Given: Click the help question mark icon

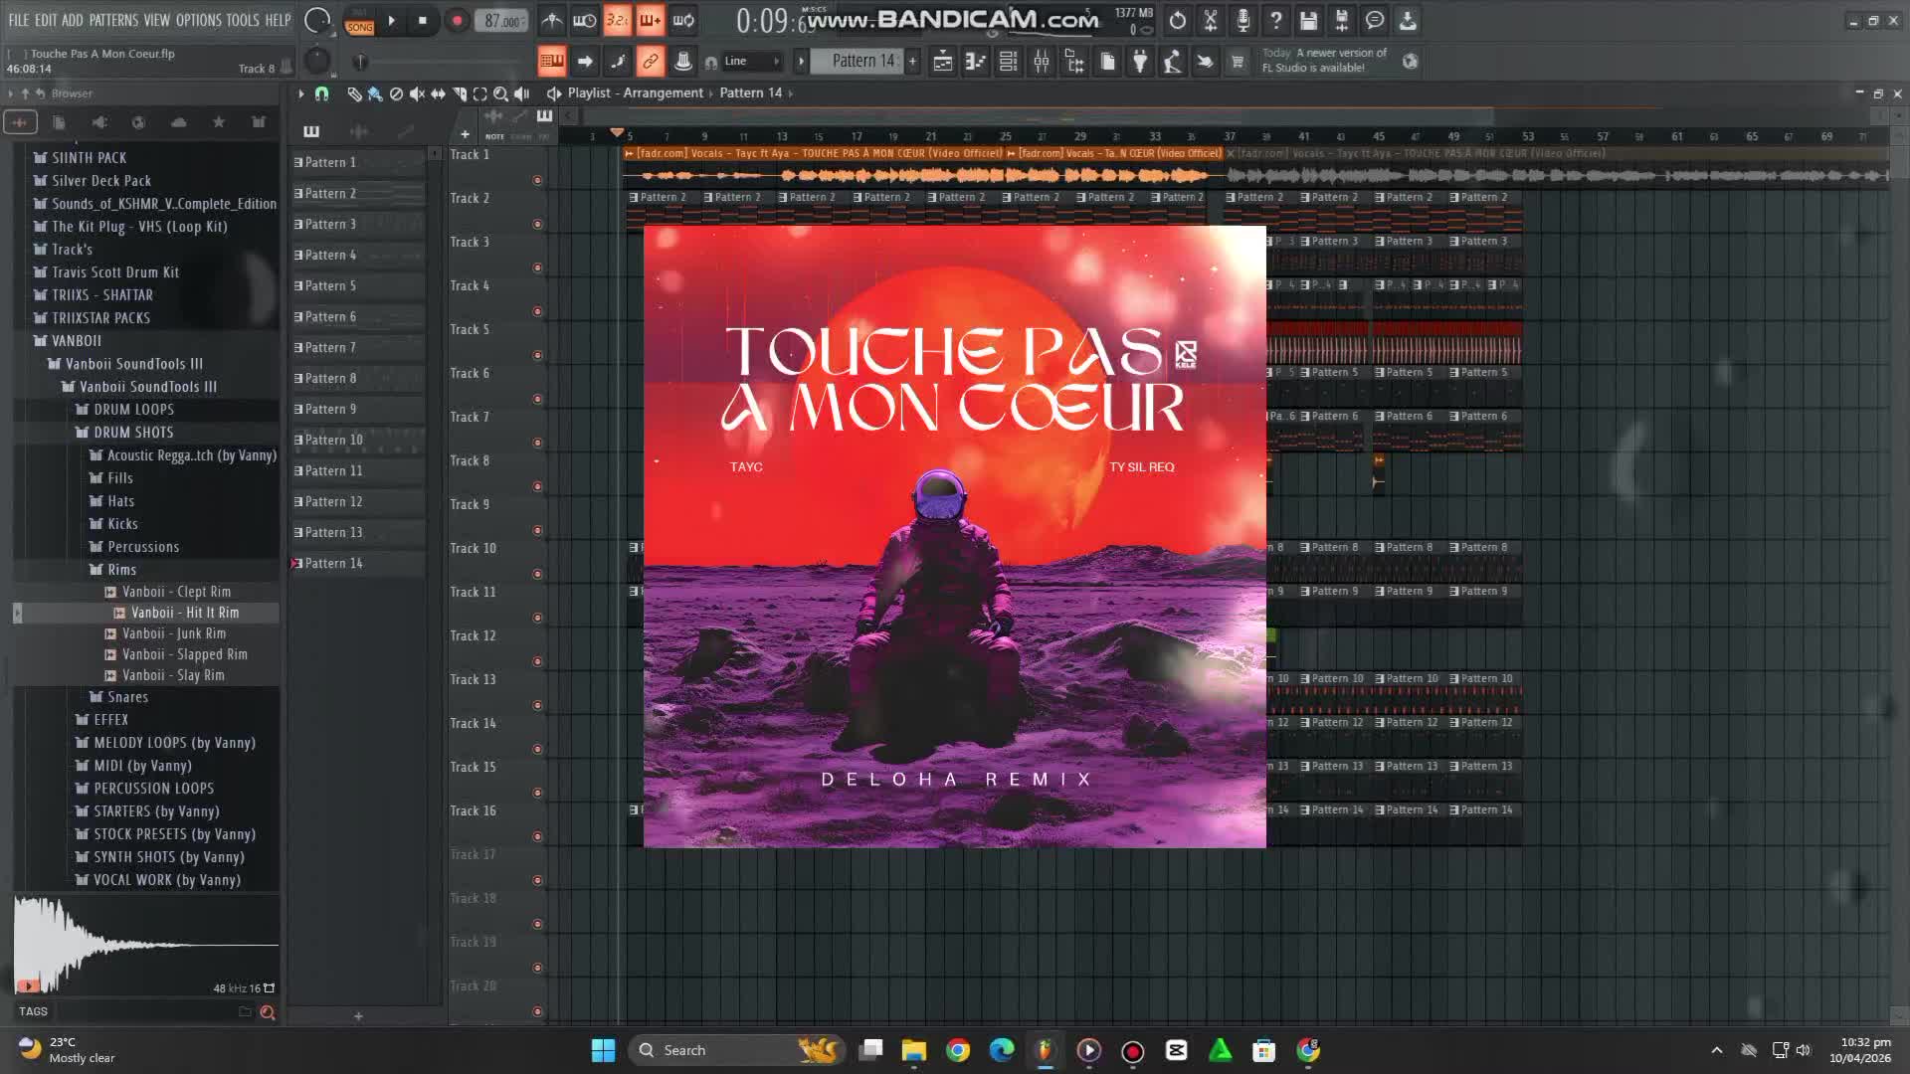Looking at the screenshot, I should coord(1275,20).
